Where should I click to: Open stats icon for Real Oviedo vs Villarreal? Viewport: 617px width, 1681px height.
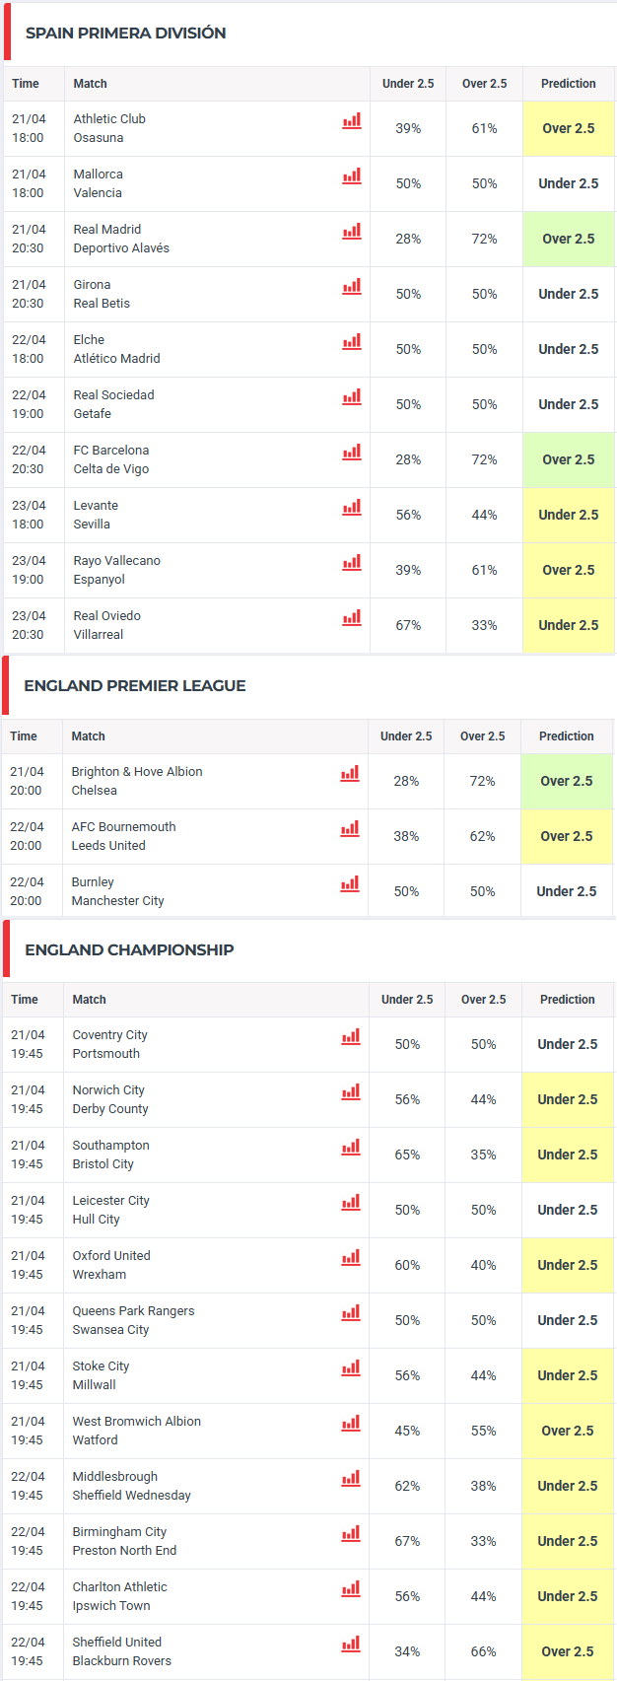coord(351,618)
